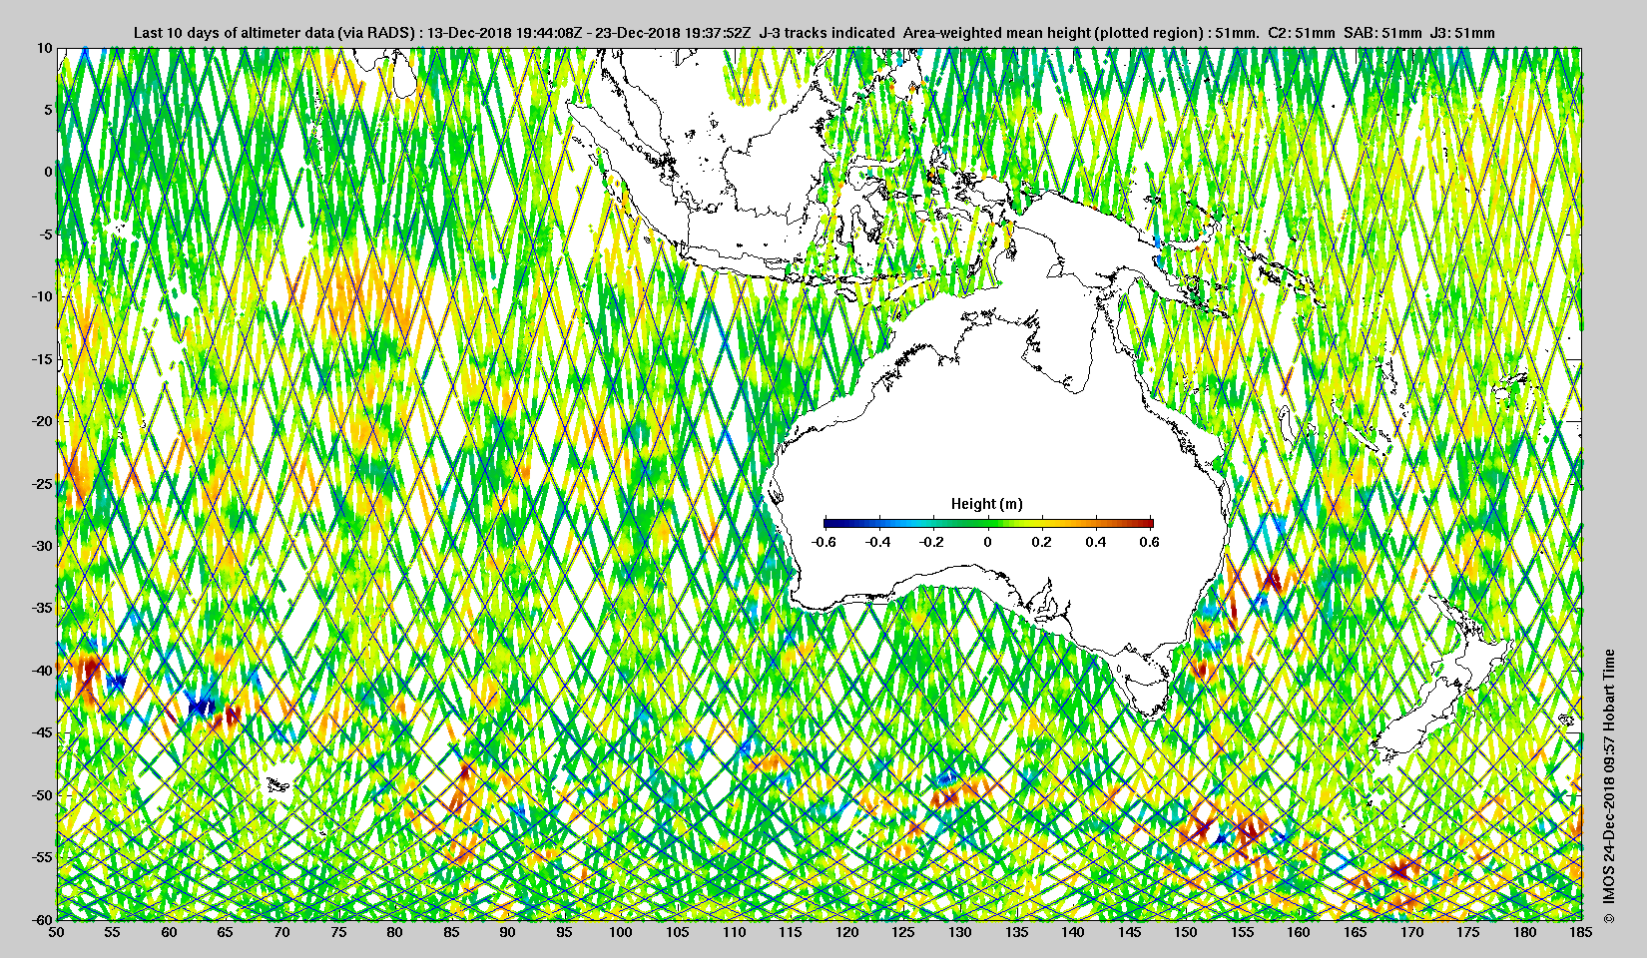
Task: Click longitude tick label 90 on bottom axis
Action: click(508, 932)
